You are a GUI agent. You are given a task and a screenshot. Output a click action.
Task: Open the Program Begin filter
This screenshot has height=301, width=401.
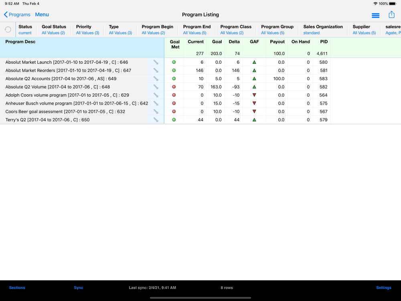point(157,30)
